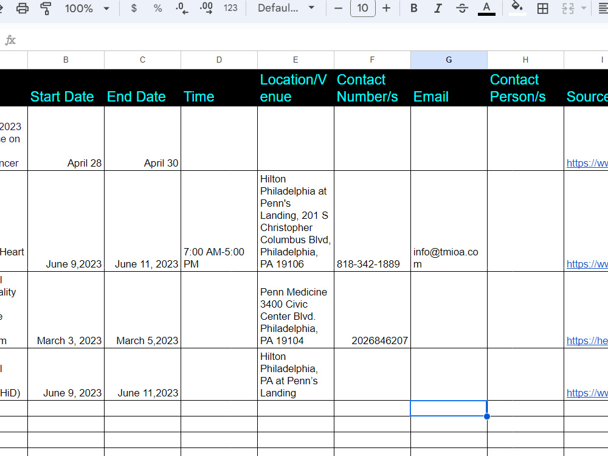Toggle Strikethrough formatting

(462, 8)
